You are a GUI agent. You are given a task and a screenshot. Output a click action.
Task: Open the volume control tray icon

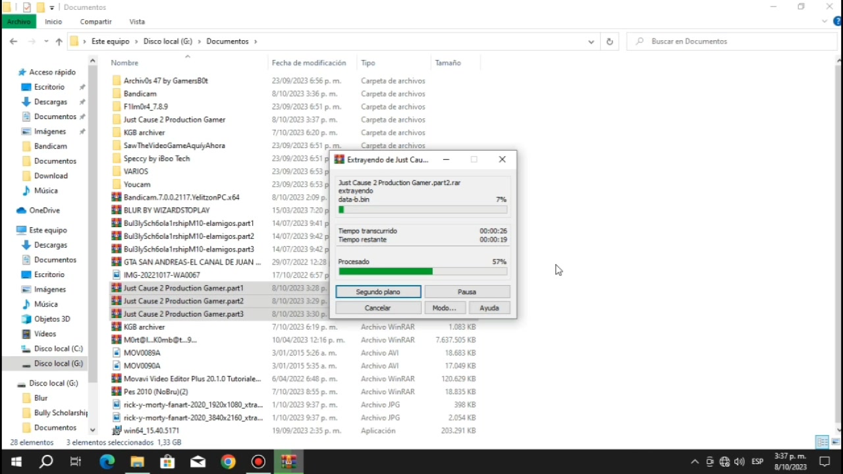pos(739,462)
